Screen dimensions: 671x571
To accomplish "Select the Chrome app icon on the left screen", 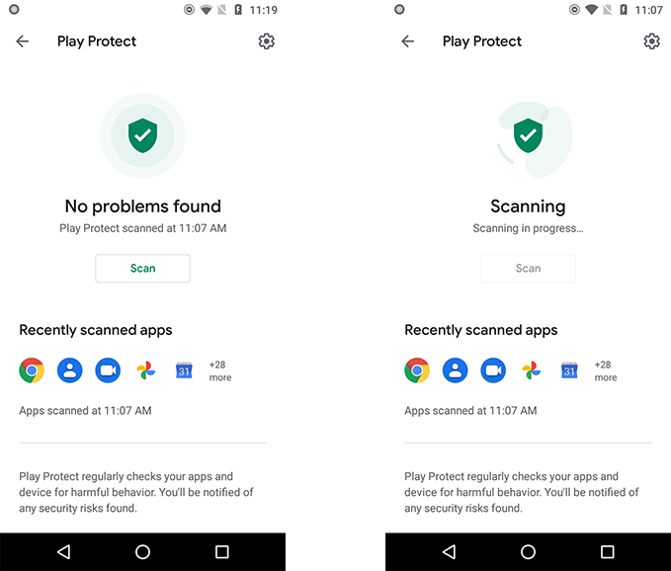I will coord(32,370).
